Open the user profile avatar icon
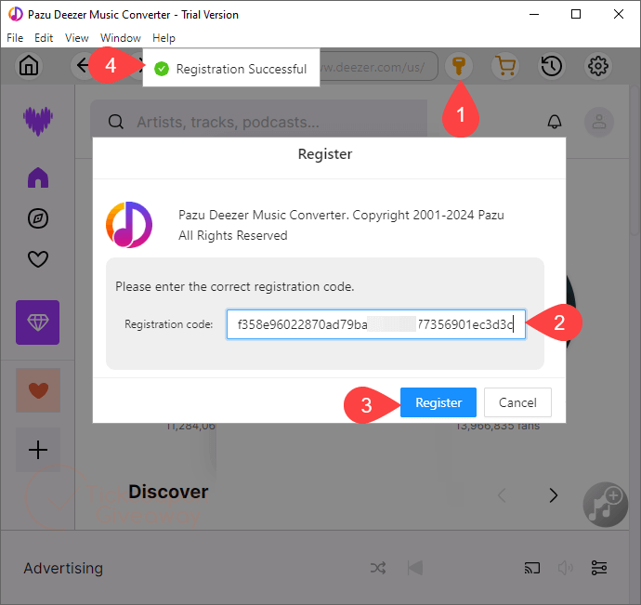The width and height of the screenshot is (641, 605). click(x=599, y=122)
